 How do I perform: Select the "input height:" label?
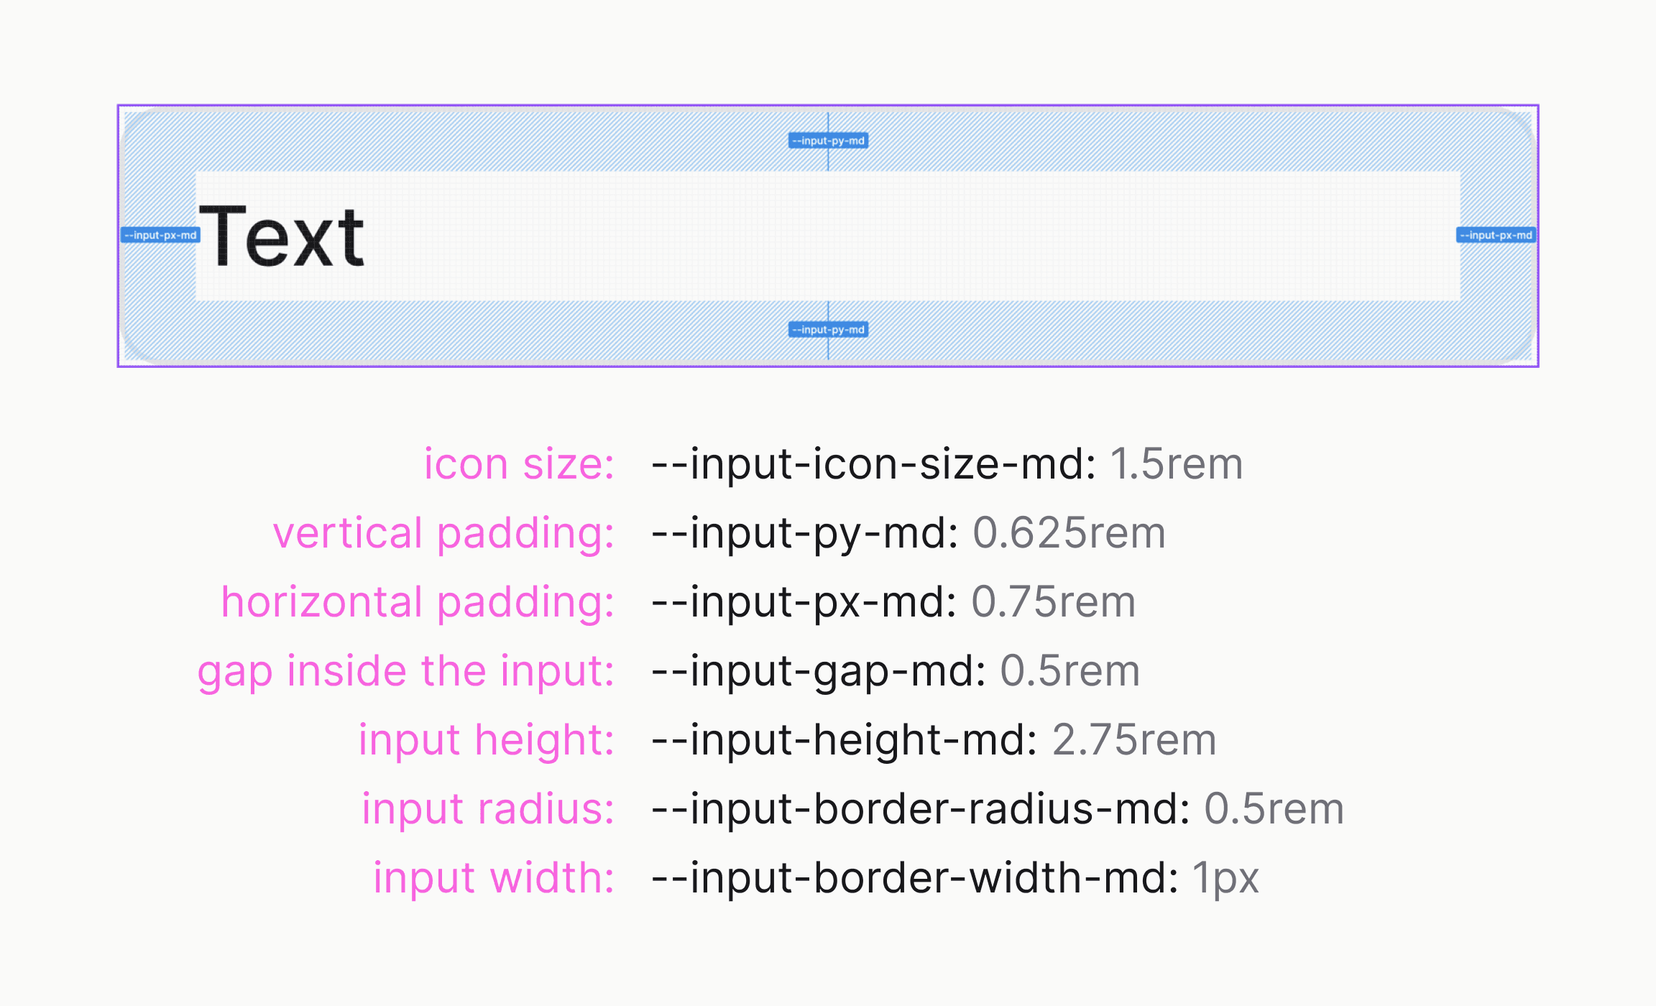(487, 739)
